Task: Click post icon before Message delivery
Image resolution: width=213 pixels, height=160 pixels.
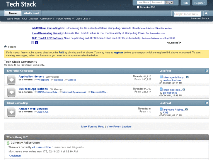Action: click(161, 77)
